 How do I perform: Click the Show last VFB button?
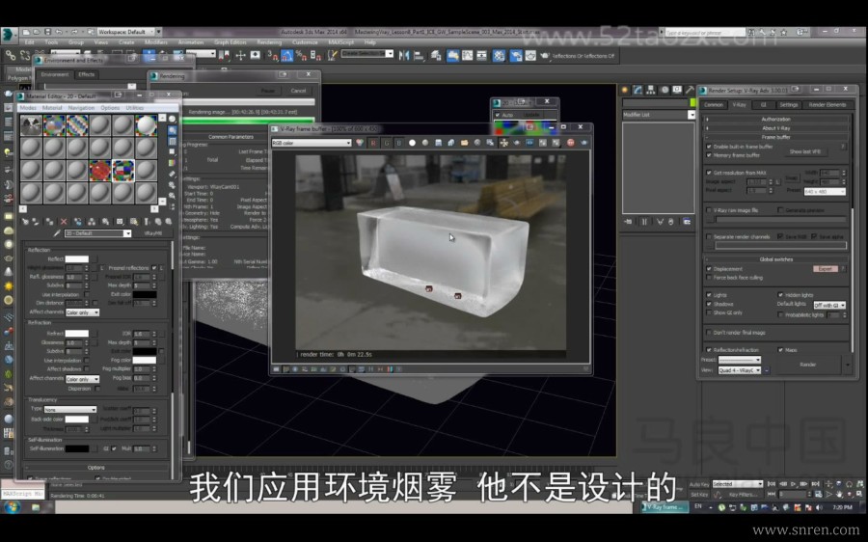point(805,151)
